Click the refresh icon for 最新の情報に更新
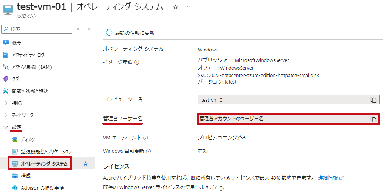The height and width of the screenshot is (192, 383). click(109, 33)
